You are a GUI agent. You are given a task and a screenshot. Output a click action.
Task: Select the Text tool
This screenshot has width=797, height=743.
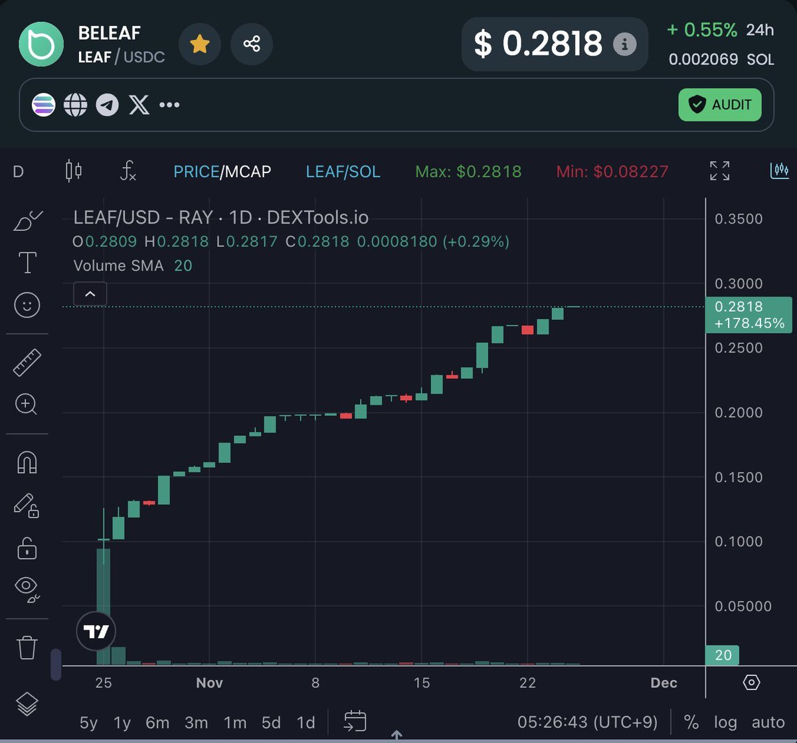[x=27, y=263]
